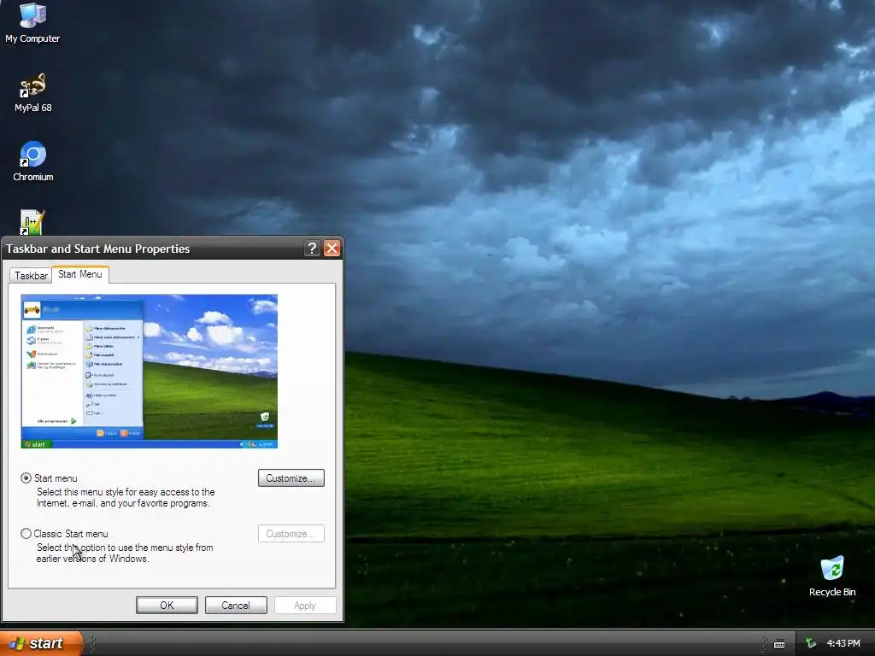Image resolution: width=875 pixels, height=656 pixels.
Task: Select the MyPal 68 desktop shortcut
Action: coord(32,92)
